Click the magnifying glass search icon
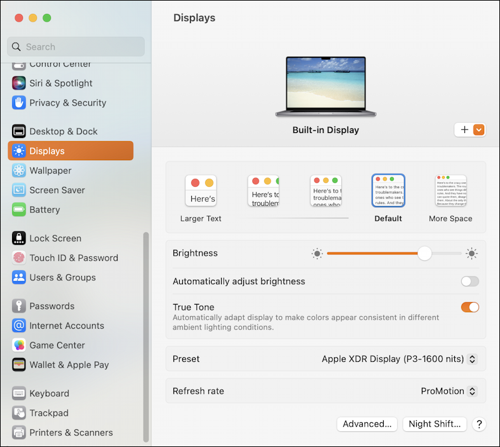 [x=17, y=47]
